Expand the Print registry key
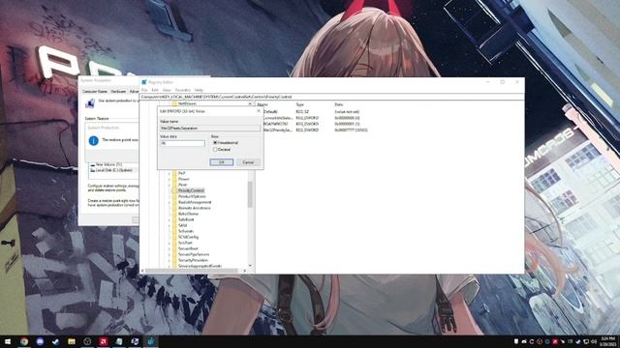620x348 pixels. (170, 185)
